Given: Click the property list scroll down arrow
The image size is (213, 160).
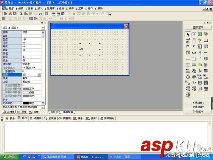Looking at the screenshot, I should pyautogui.click(x=43, y=103).
